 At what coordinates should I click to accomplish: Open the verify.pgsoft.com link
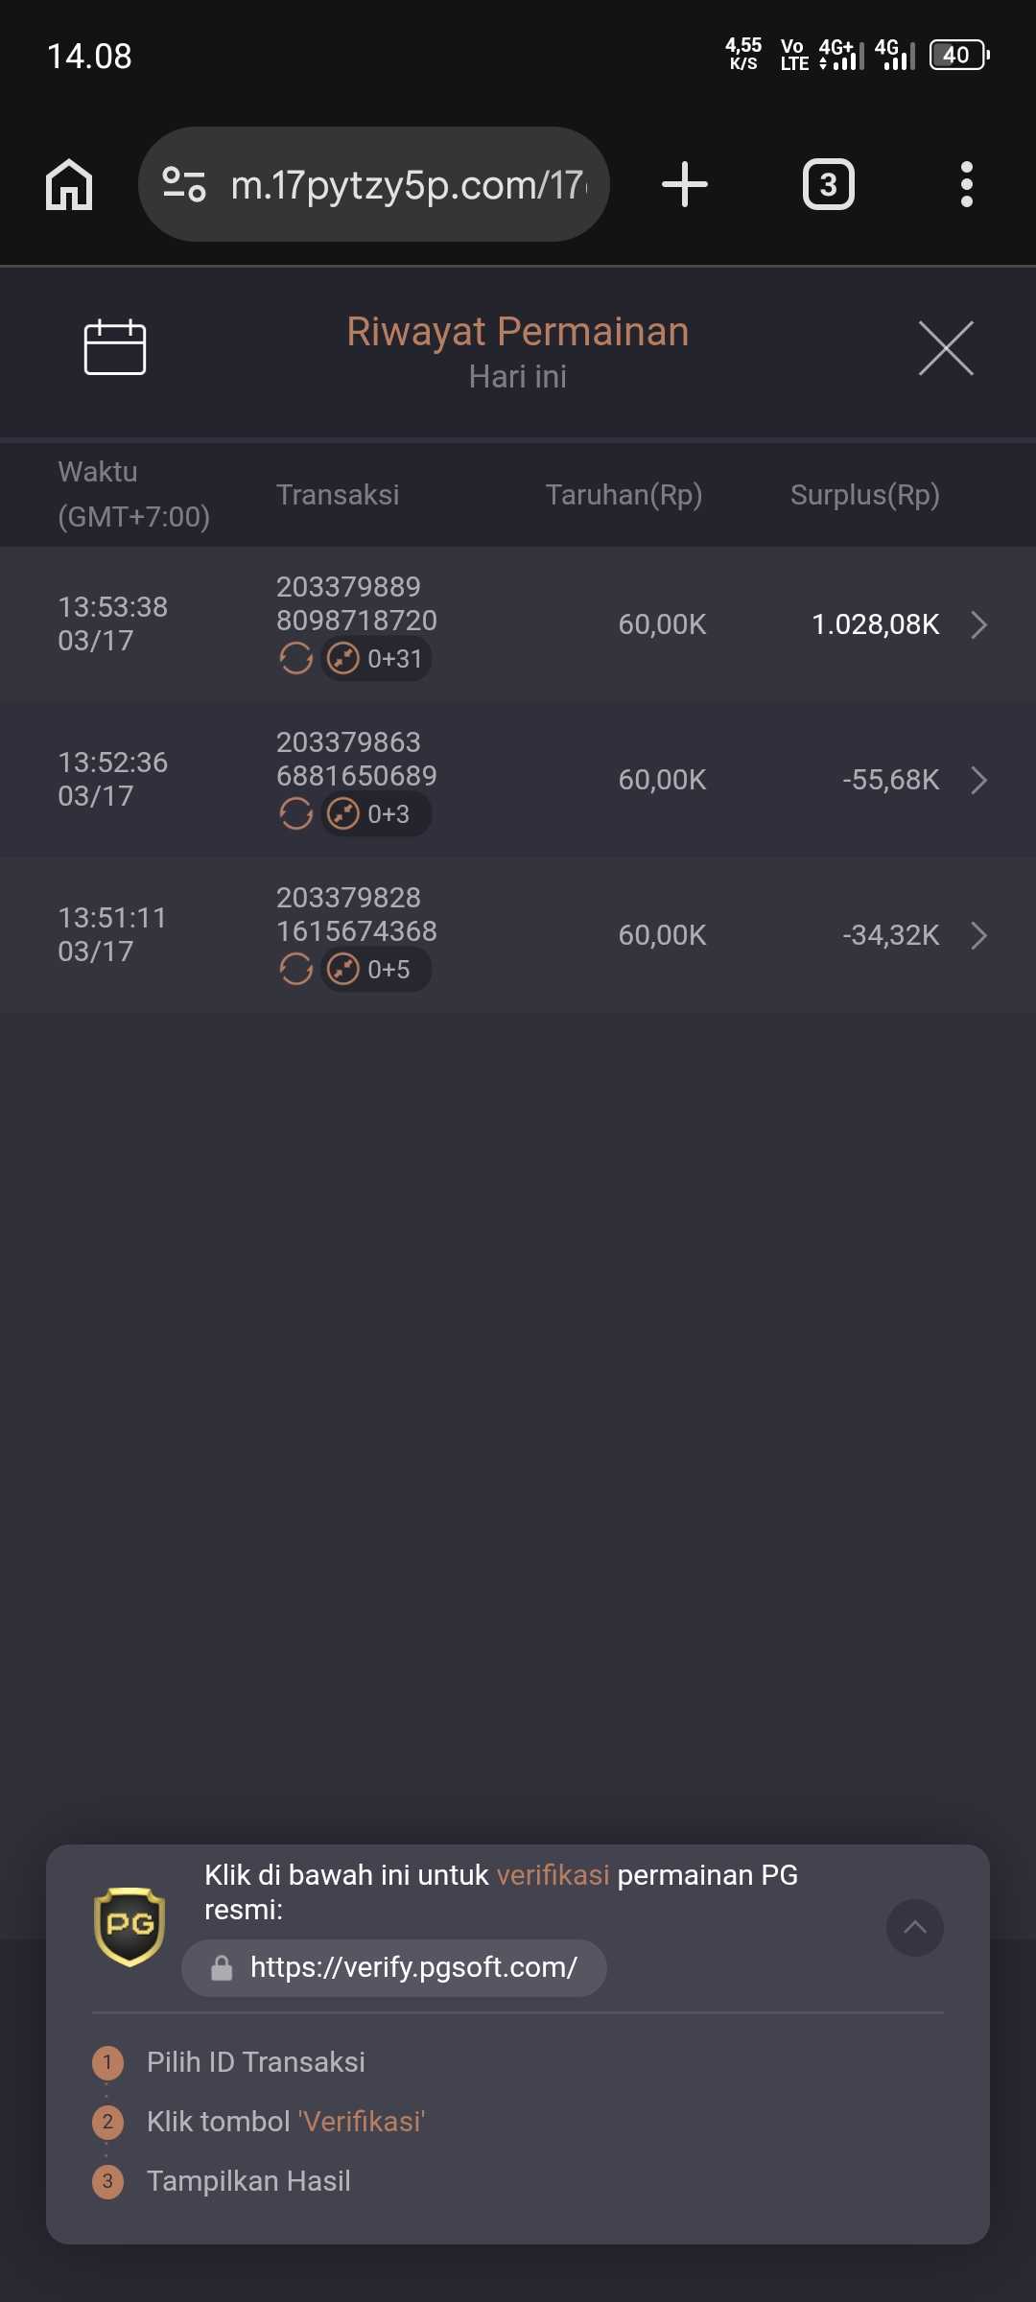412,1967
